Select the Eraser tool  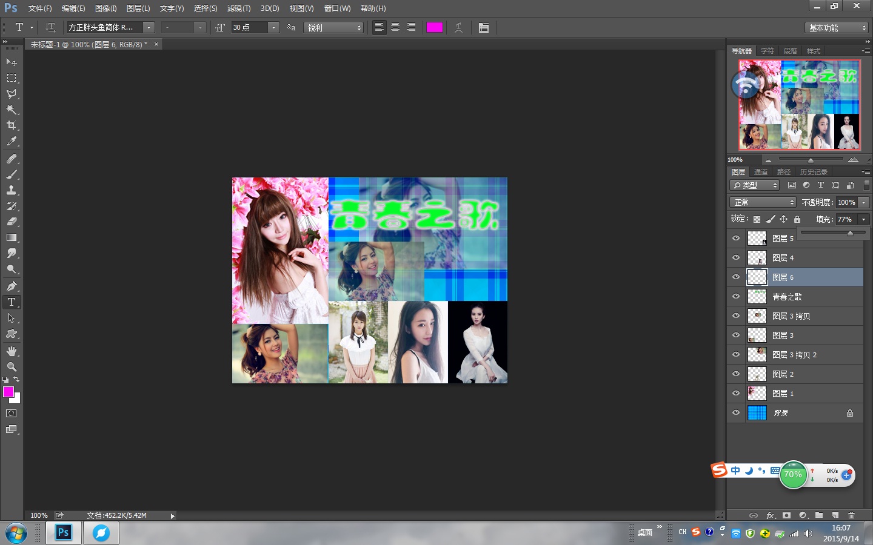click(x=12, y=222)
